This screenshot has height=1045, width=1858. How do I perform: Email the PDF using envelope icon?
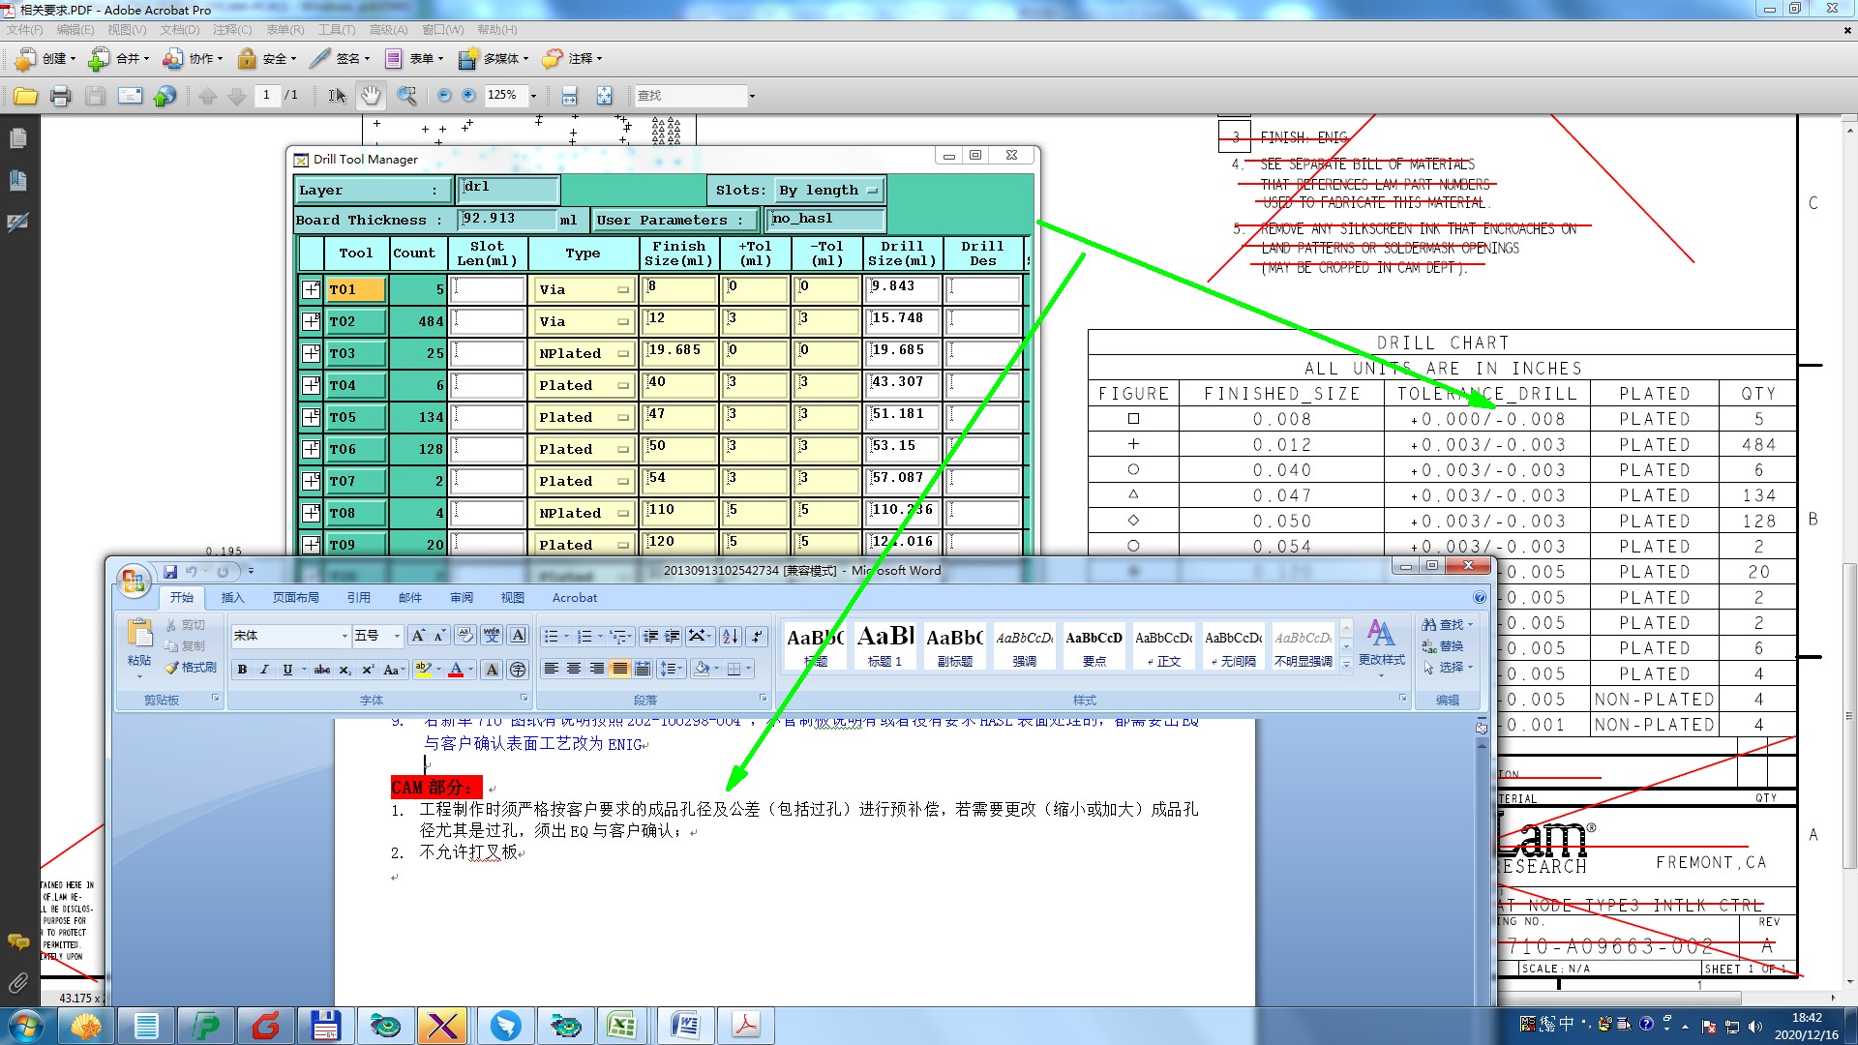pos(130,96)
